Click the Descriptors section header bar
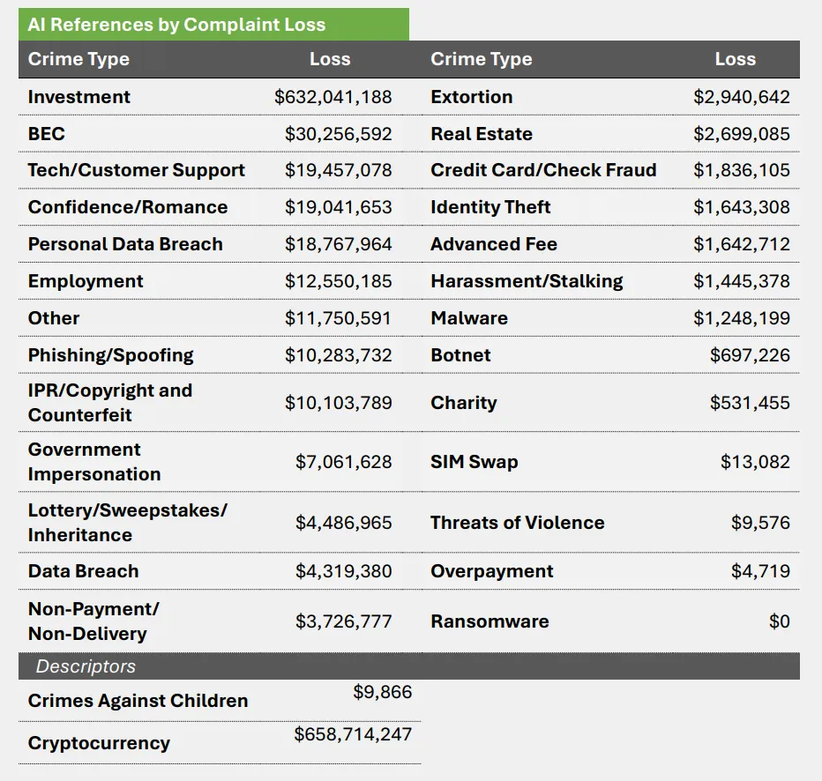The width and height of the screenshot is (822, 781). pos(408,666)
